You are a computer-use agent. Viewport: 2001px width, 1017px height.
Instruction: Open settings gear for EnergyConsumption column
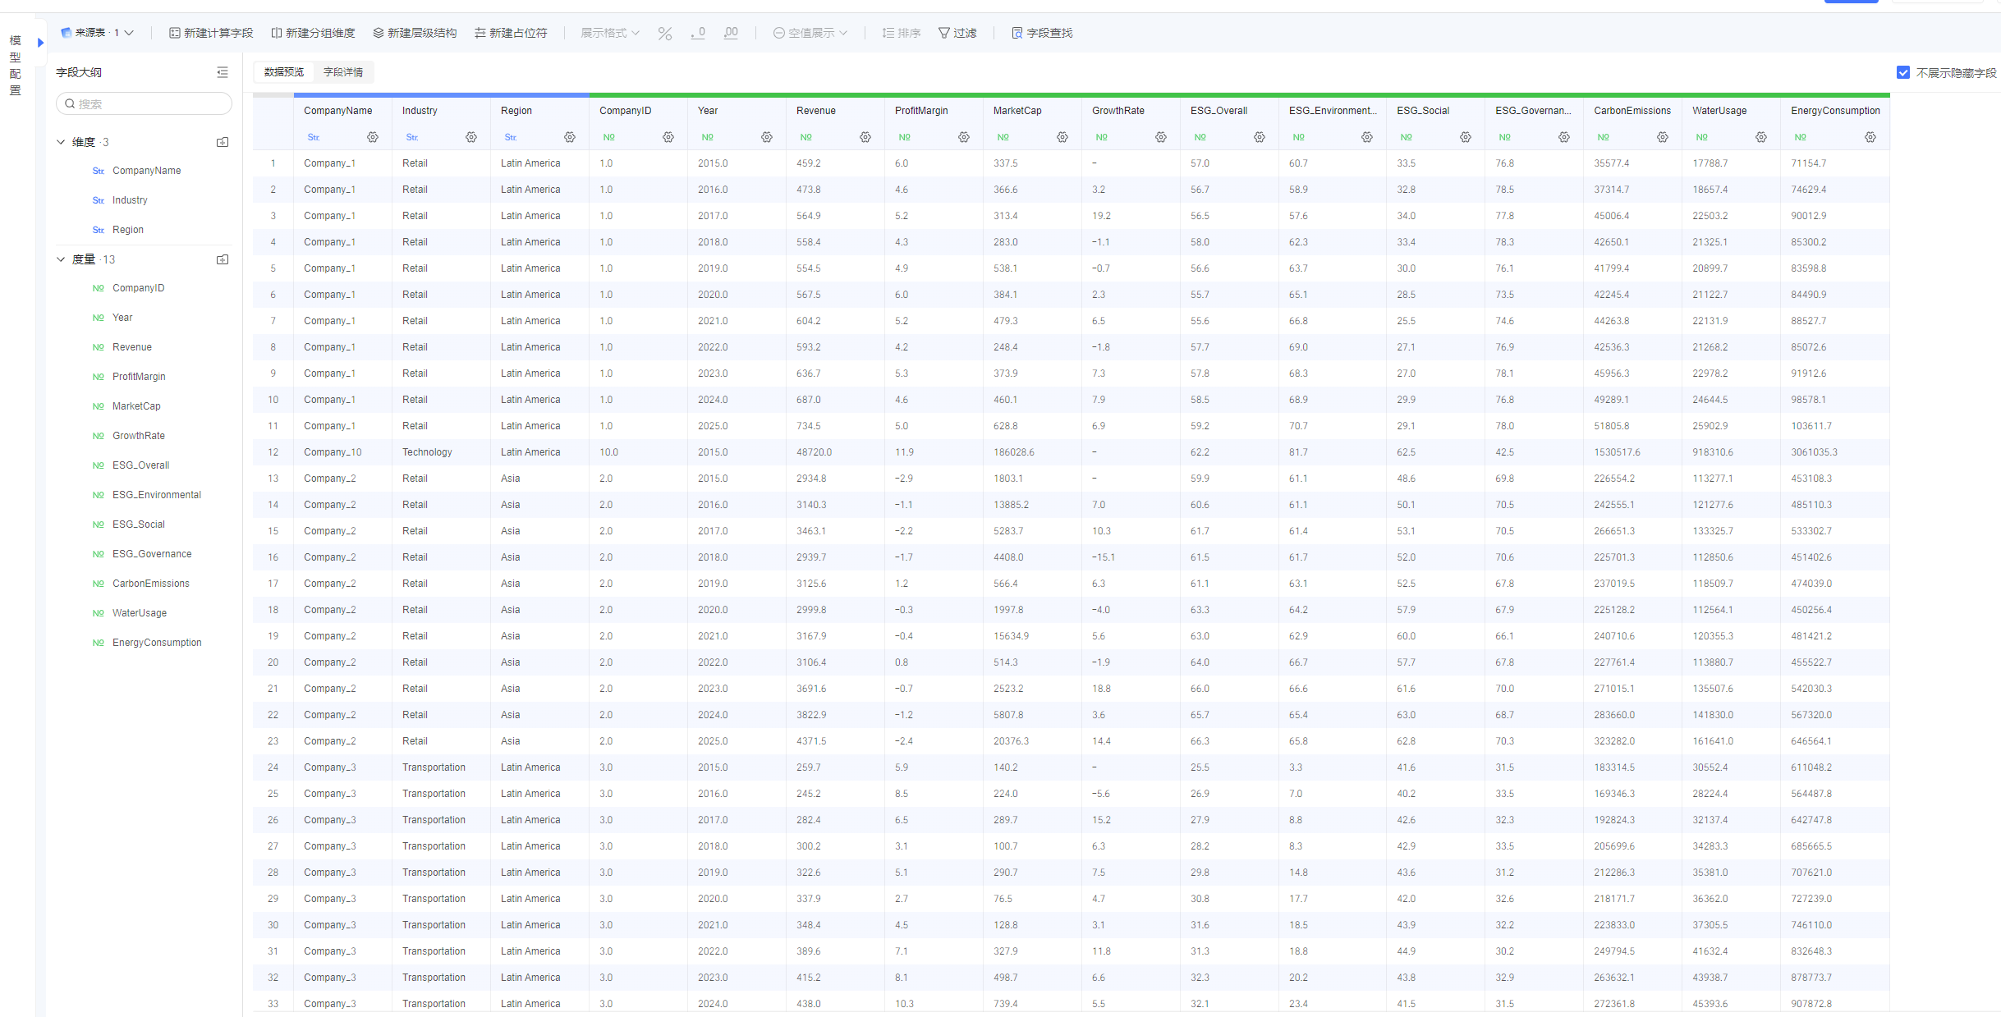1870,137
